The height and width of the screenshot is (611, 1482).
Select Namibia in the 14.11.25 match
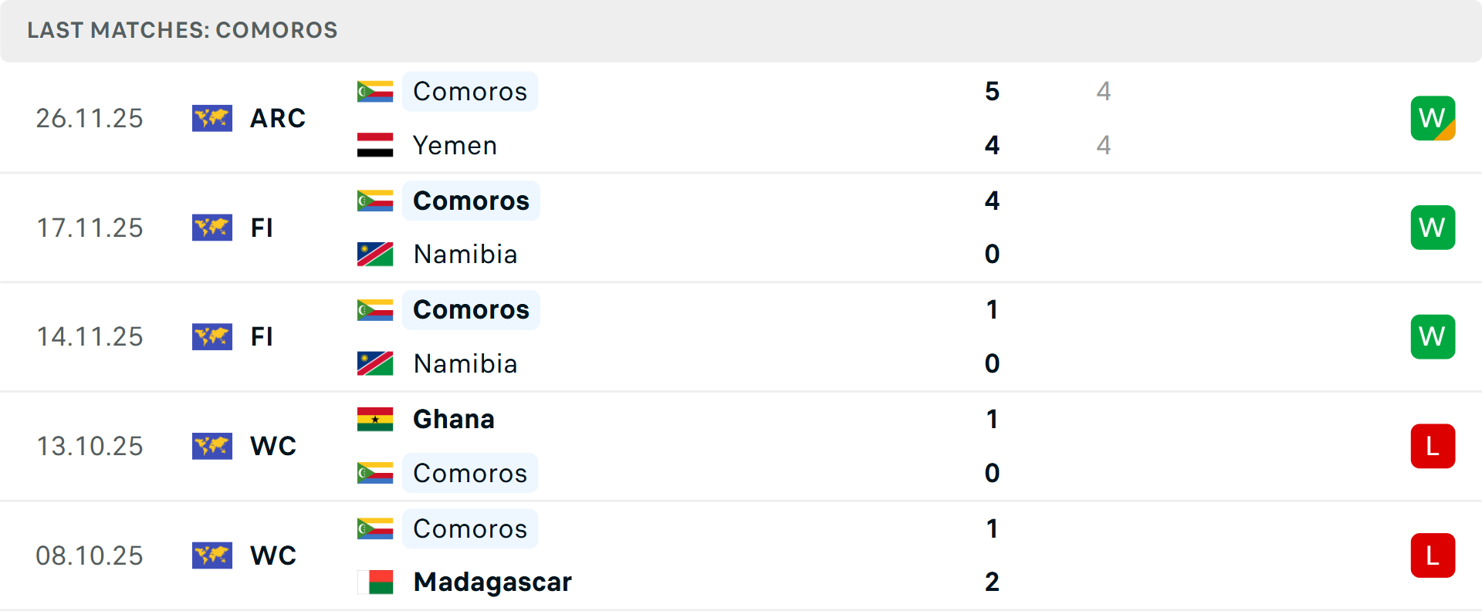tap(465, 363)
